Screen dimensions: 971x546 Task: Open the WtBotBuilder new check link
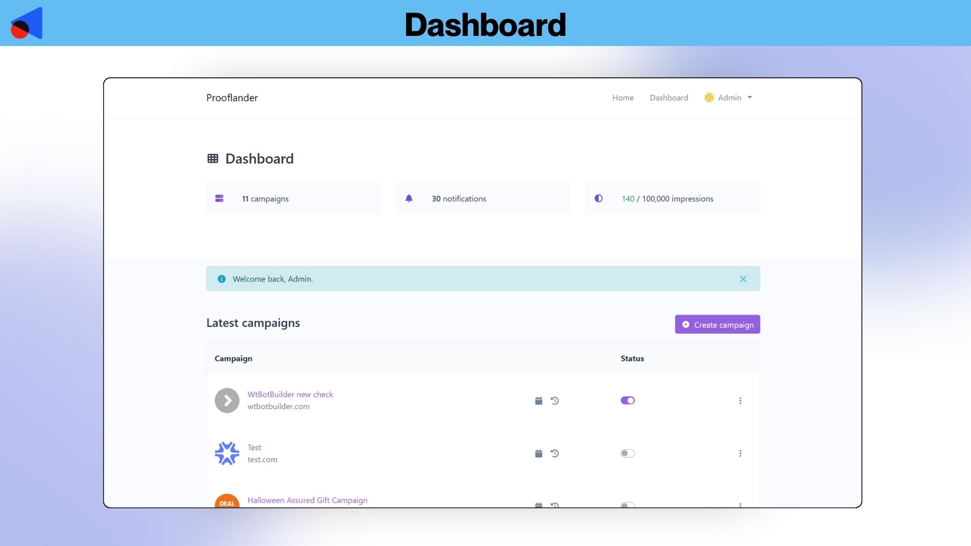point(290,394)
